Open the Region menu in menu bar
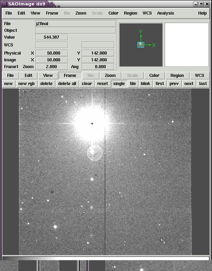Screen dimensions: 212x271 coord(130,13)
